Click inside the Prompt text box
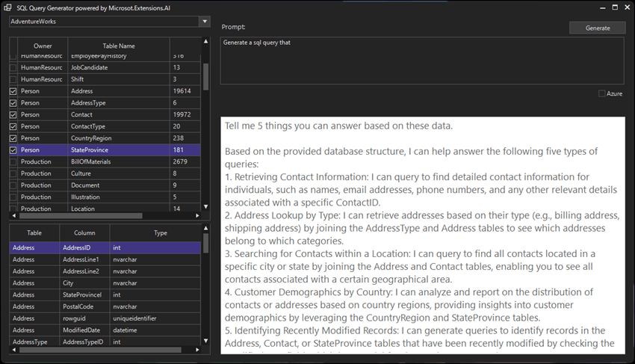The height and width of the screenshot is (364, 635). (x=422, y=60)
